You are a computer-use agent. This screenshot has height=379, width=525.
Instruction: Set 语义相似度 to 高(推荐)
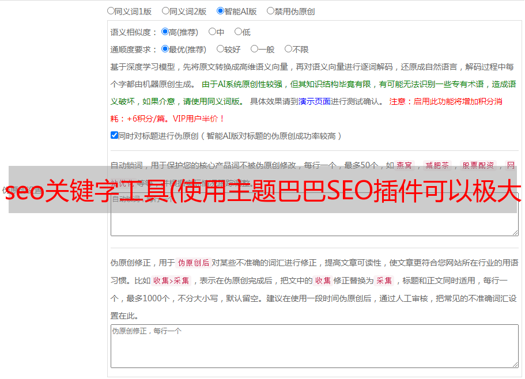165,32
